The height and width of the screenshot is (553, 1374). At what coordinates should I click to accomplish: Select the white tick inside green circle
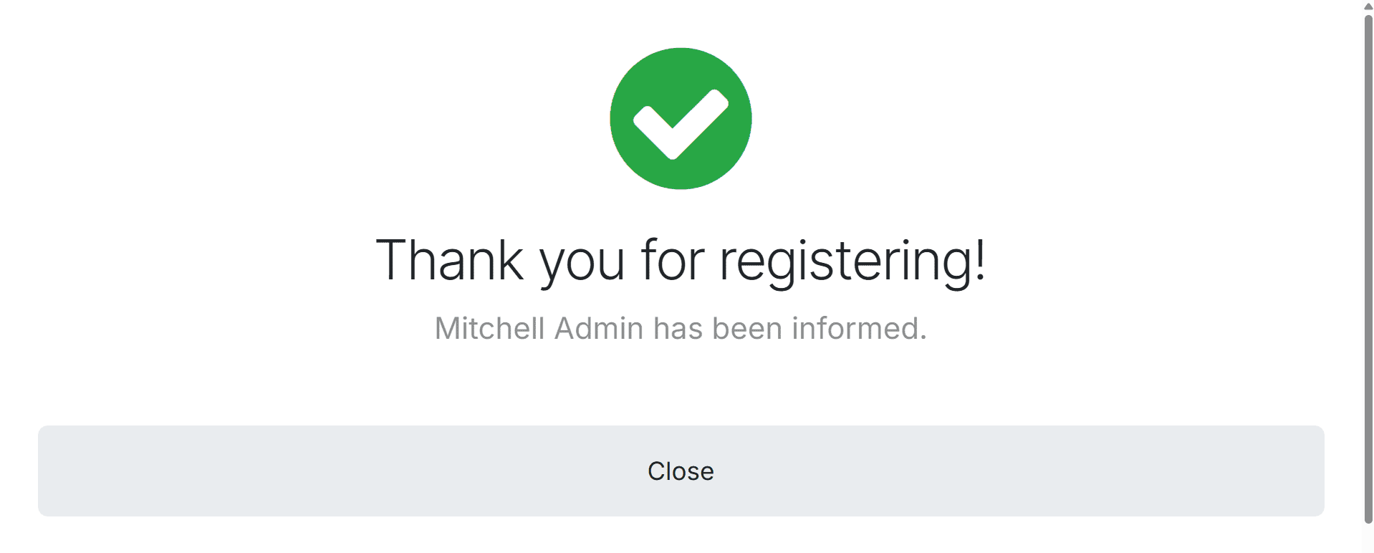[x=681, y=124]
